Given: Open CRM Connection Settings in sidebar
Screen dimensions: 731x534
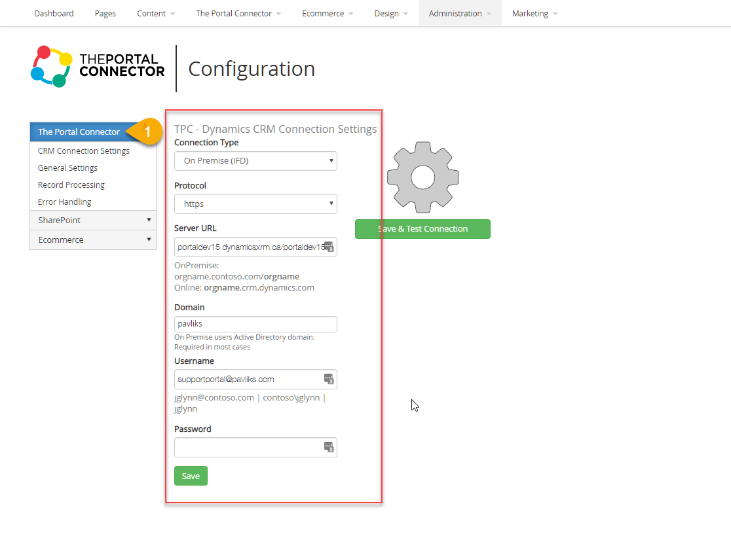Looking at the screenshot, I should [83, 151].
